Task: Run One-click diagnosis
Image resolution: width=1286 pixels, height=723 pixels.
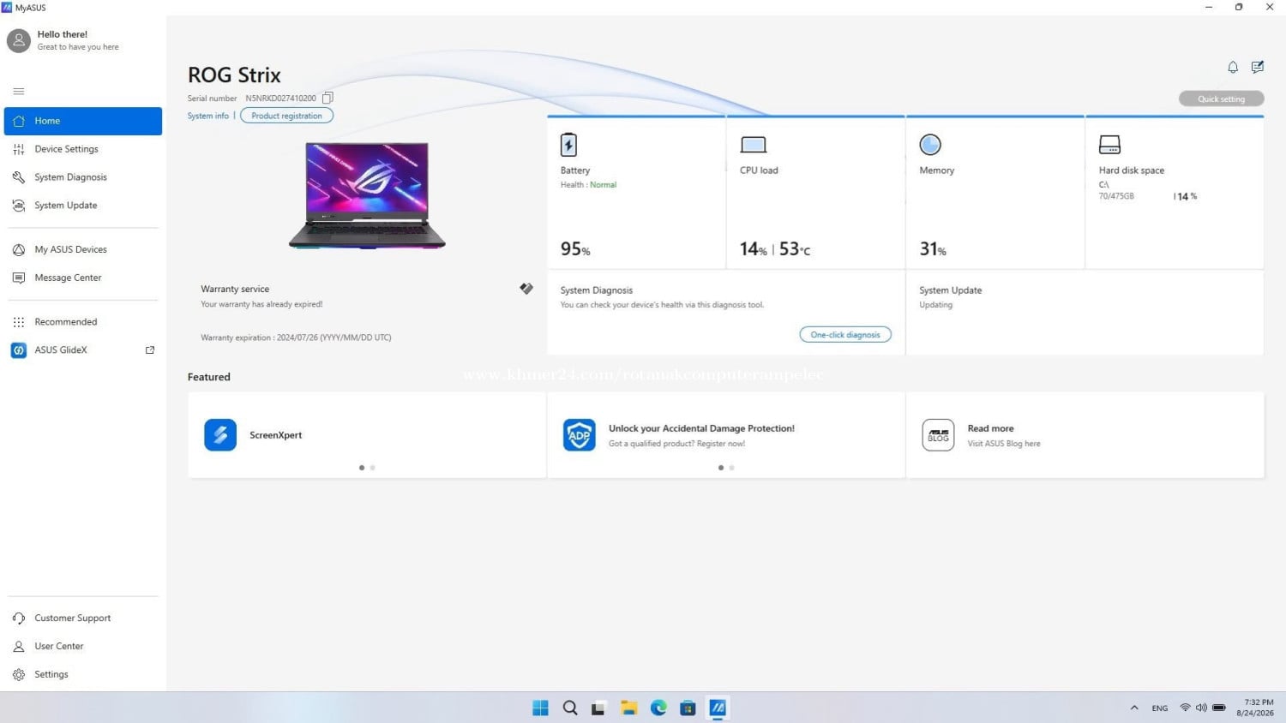Action: 845,334
